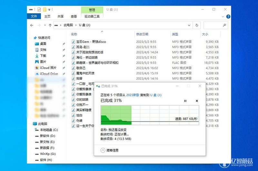The width and height of the screenshot is (258, 171).
Task: Expand the address bar history dropdown
Action: 189,25
